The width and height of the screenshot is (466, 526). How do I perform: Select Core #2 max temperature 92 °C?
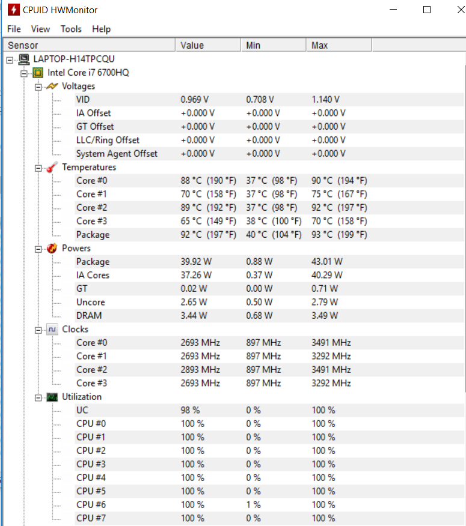339,208
